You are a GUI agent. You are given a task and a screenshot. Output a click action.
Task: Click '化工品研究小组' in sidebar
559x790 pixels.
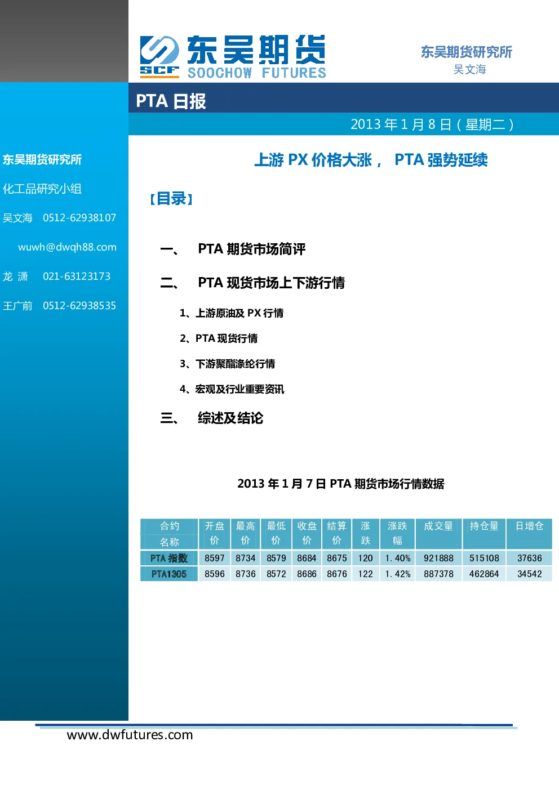[42, 189]
